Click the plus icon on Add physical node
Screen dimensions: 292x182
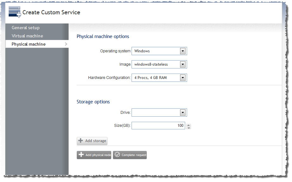point(81,154)
